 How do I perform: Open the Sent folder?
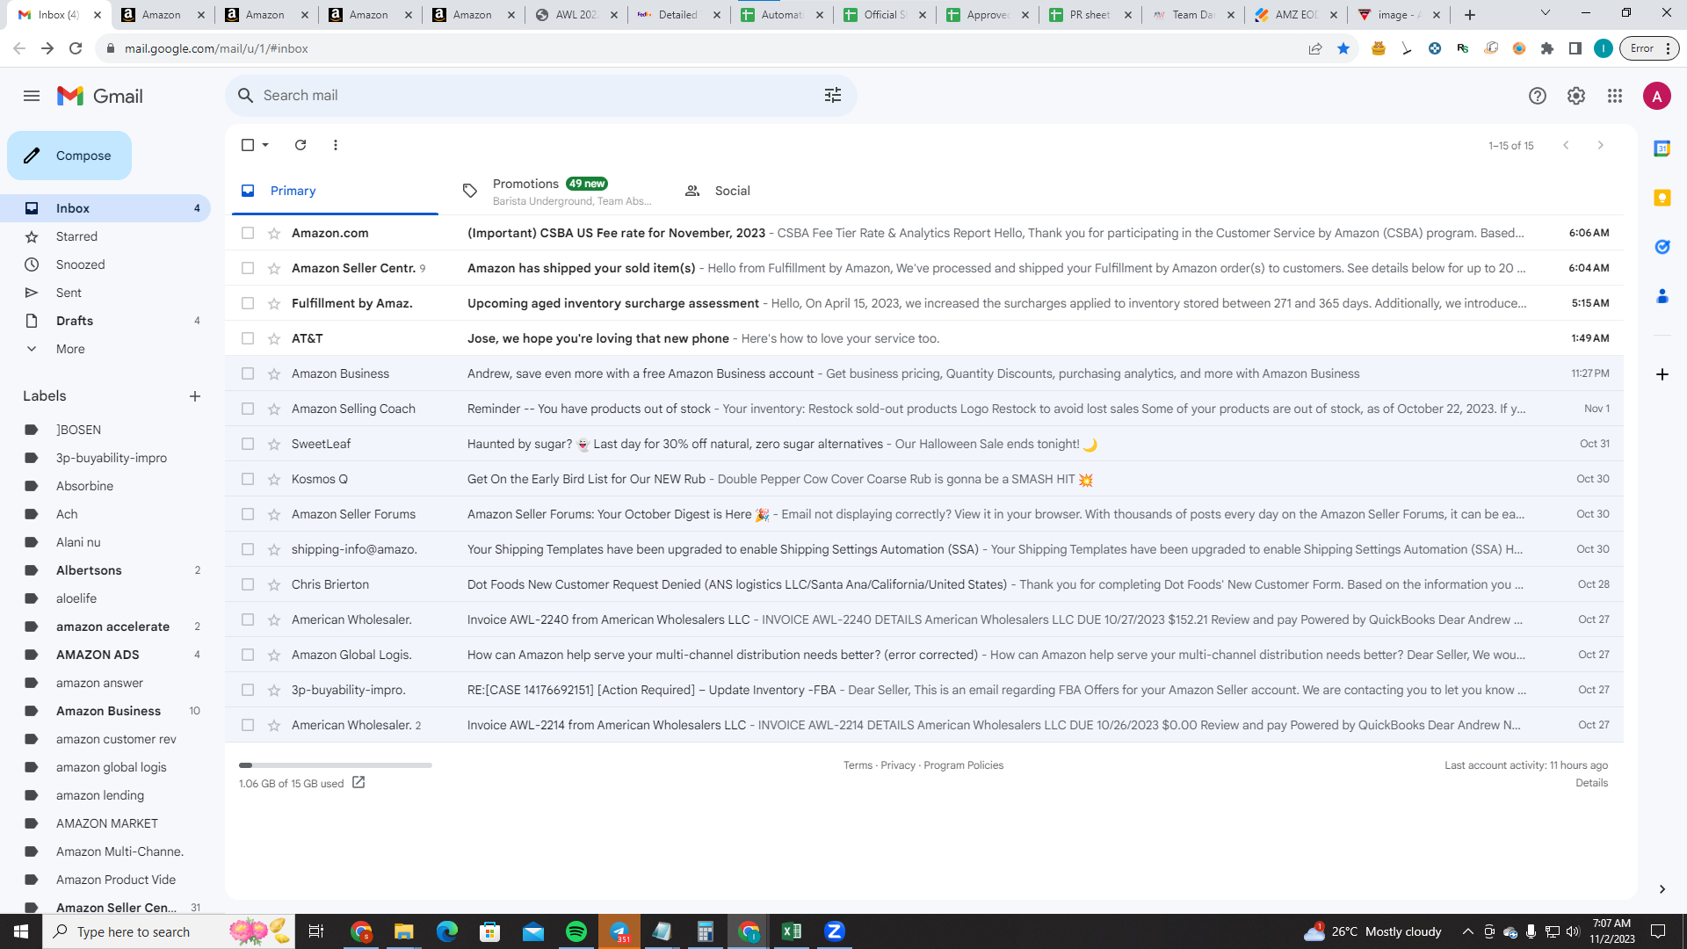coord(69,293)
